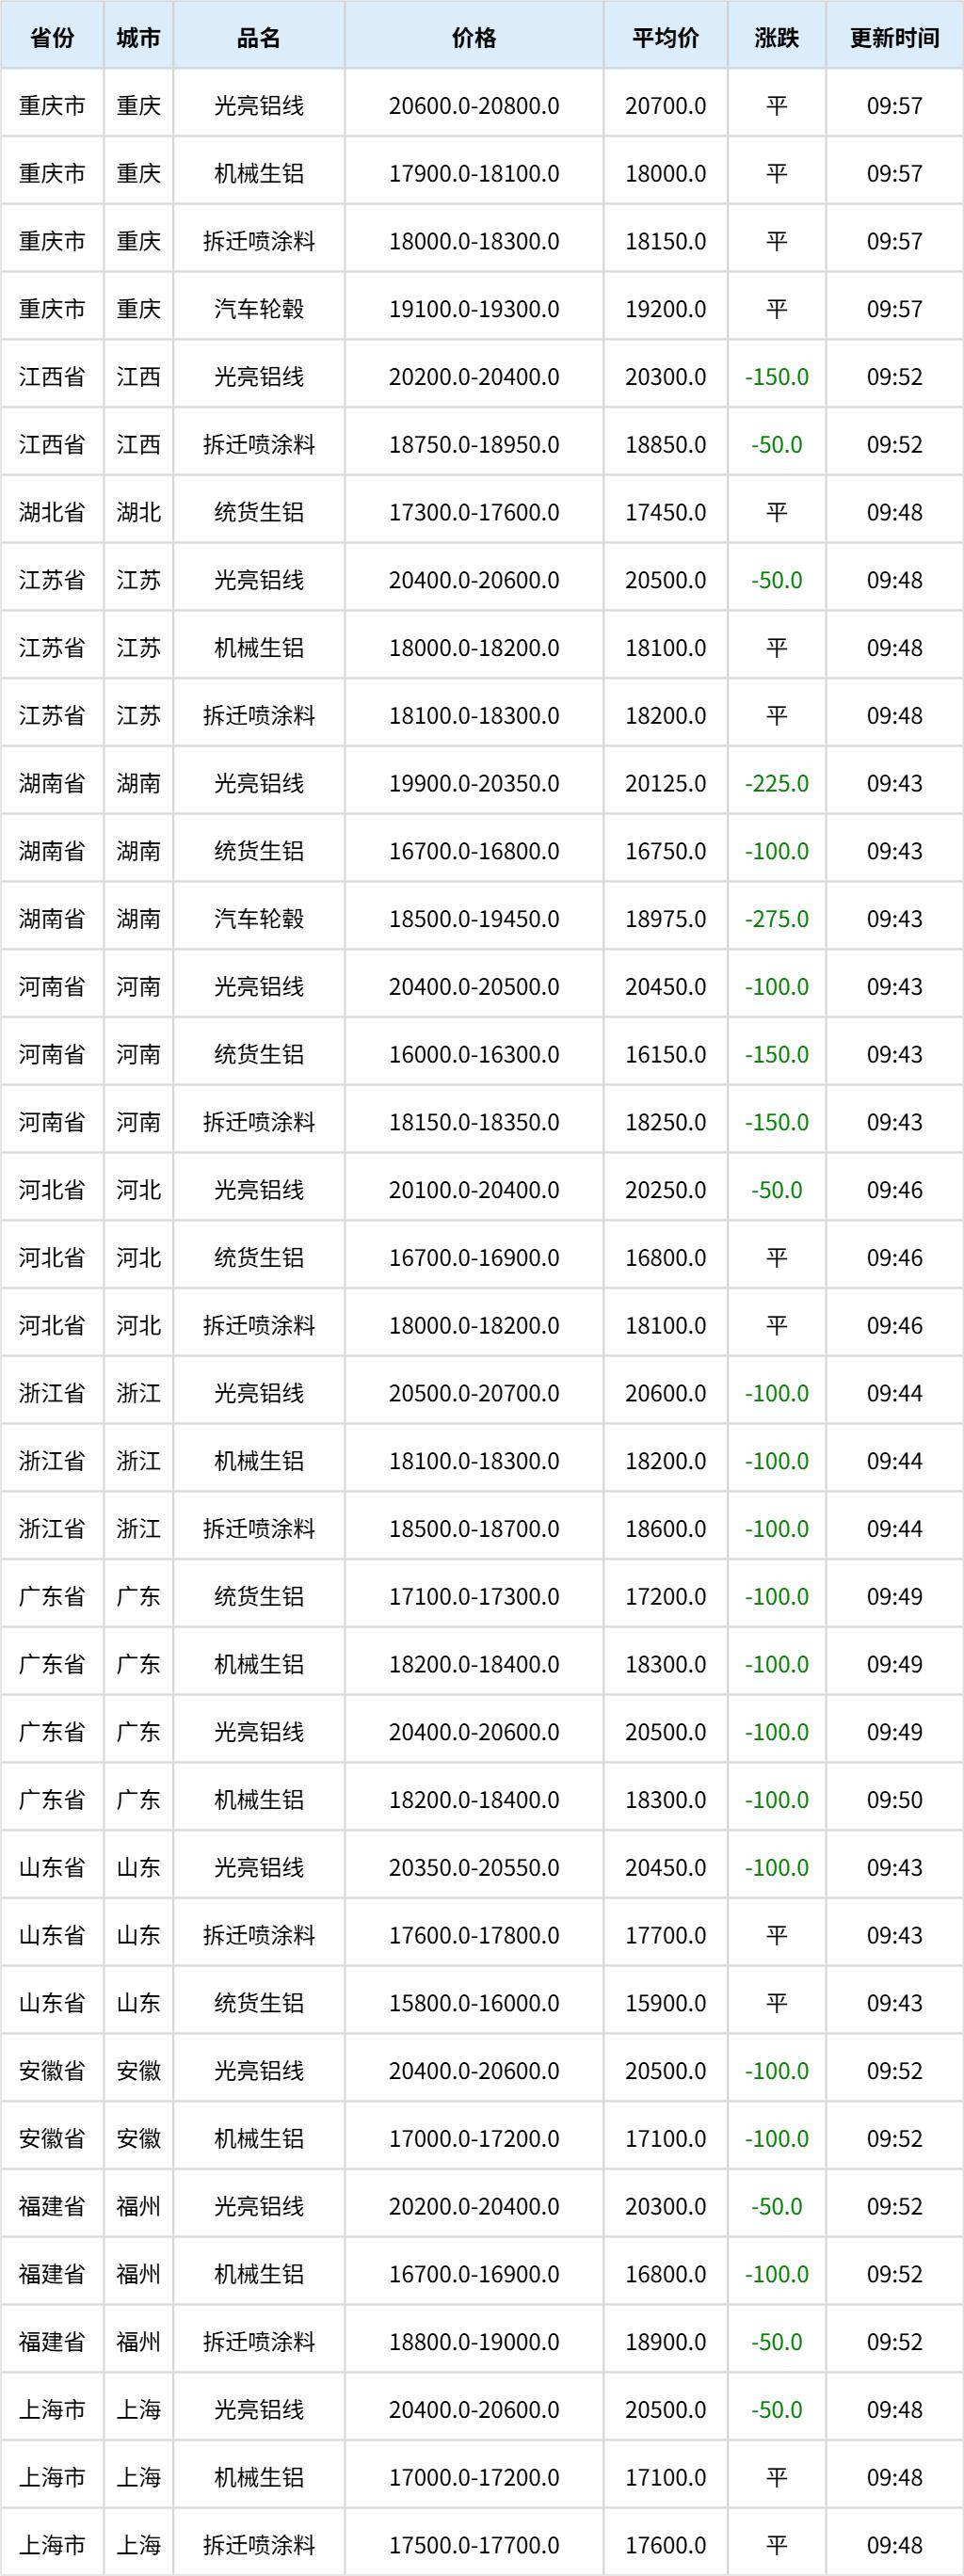Select price range 20500.0-20700.0

point(474,1393)
